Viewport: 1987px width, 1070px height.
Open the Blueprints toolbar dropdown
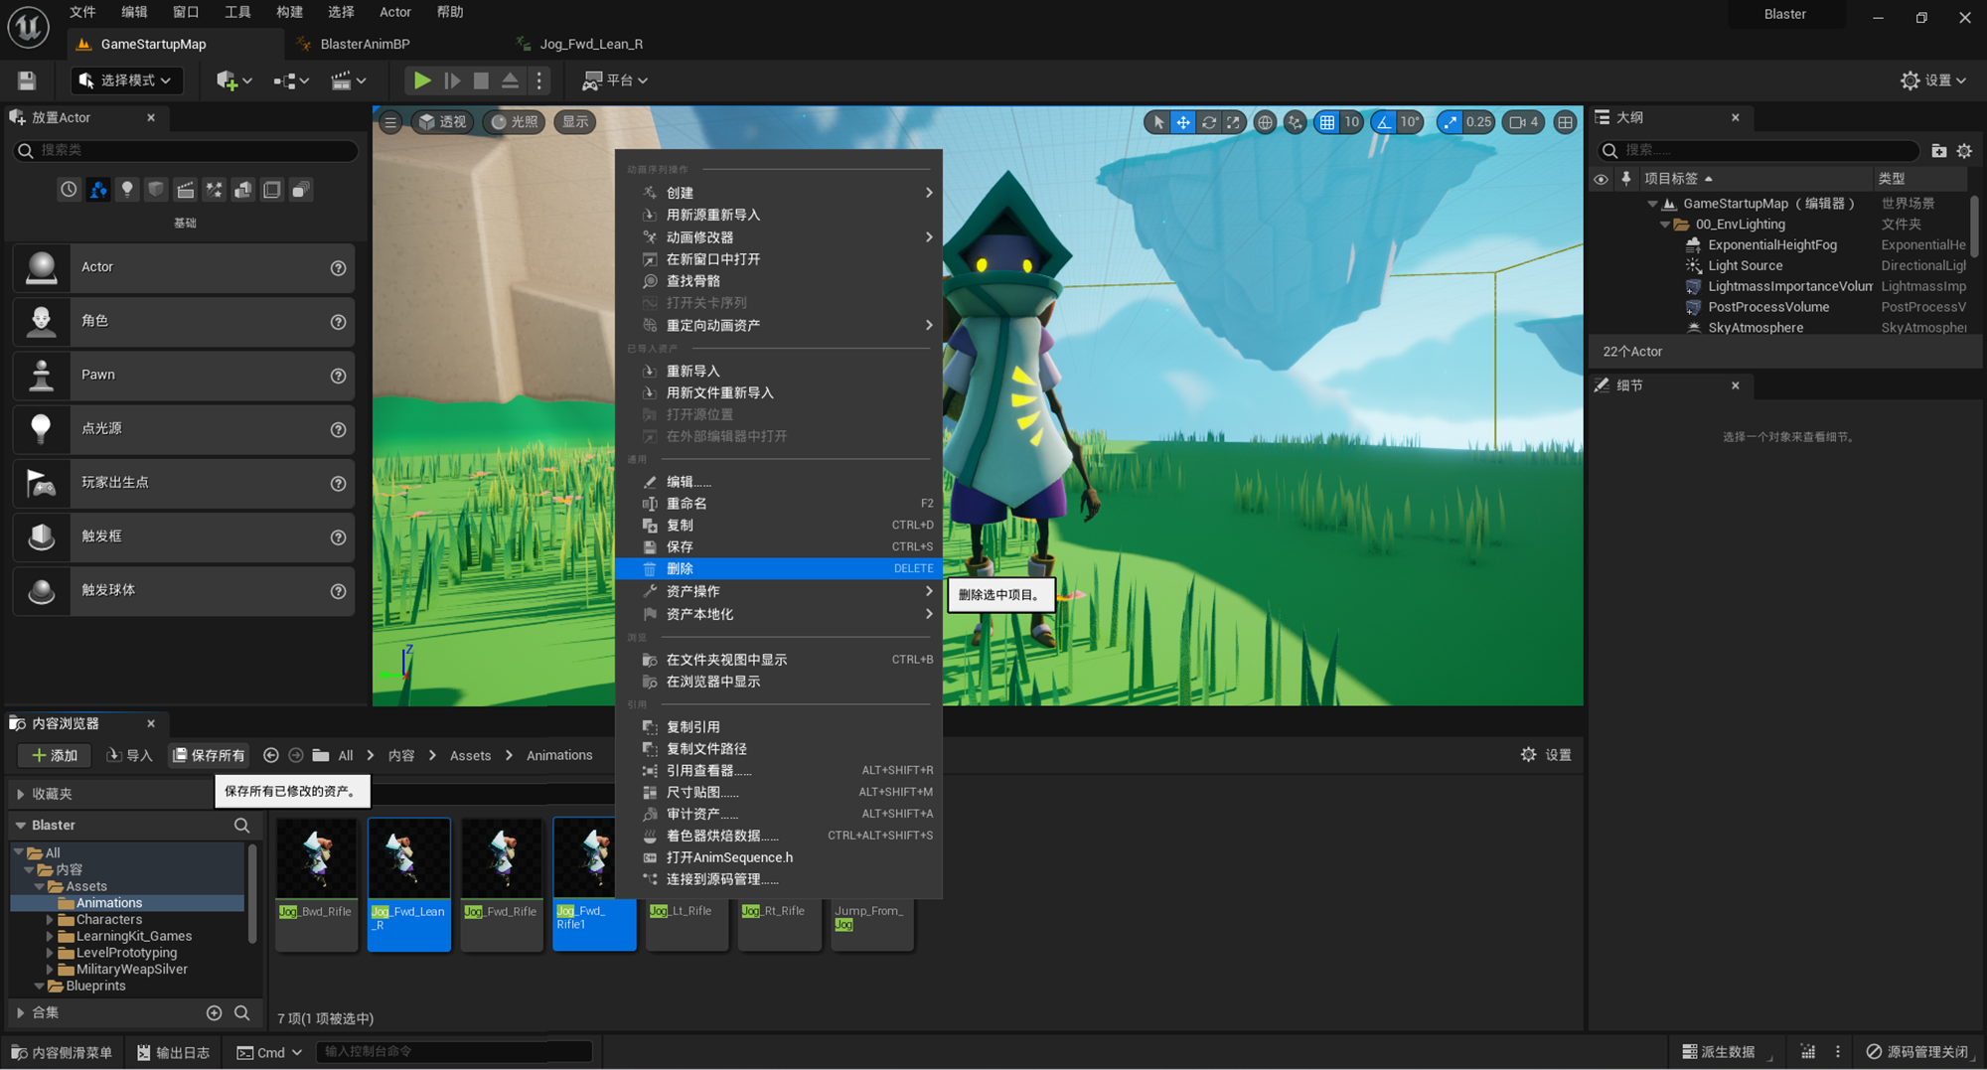point(291,80)
